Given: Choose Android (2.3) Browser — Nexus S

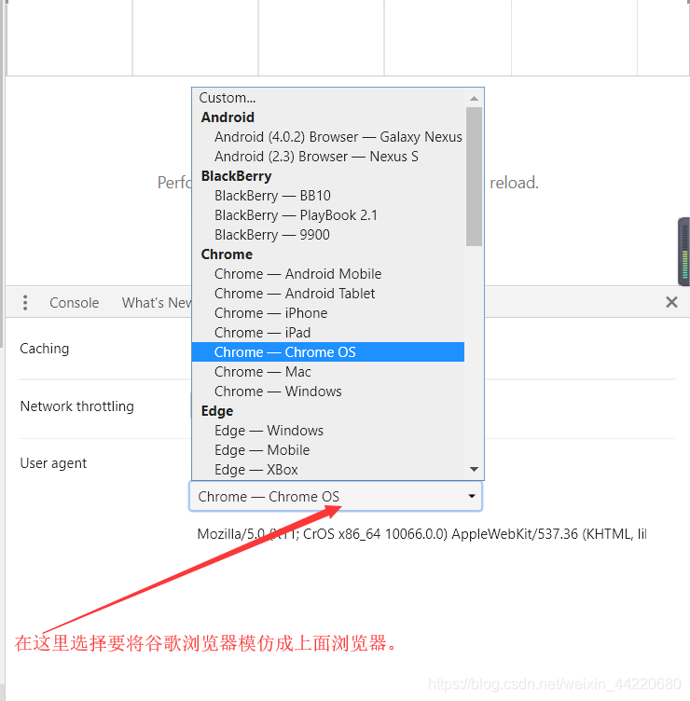Looking at the screenshot, I should coord(328,157).
